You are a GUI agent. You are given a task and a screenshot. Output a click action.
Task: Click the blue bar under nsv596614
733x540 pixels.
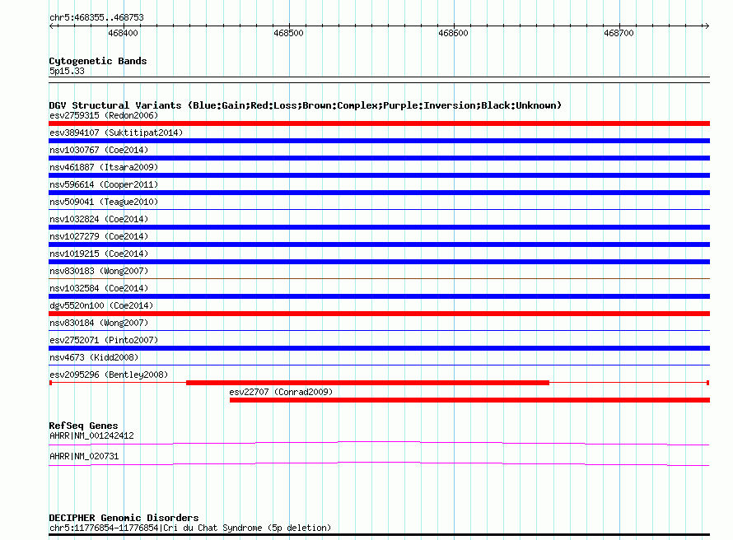379,193
